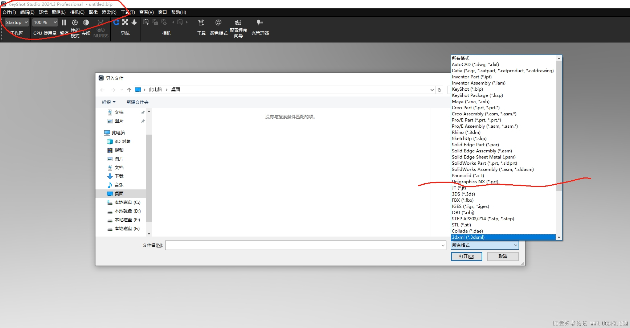Select the Pan navigation cross-arrows icon
Image resolution: width=630 pixels, height=328 pixels.
pos(125,22)
